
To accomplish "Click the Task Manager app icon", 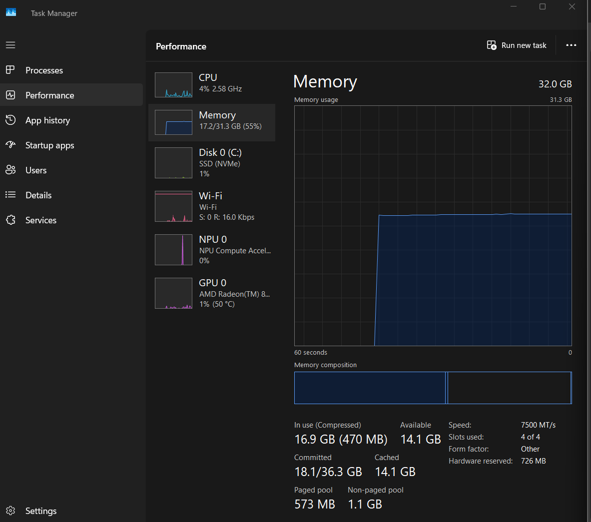I will coord(11,12).
